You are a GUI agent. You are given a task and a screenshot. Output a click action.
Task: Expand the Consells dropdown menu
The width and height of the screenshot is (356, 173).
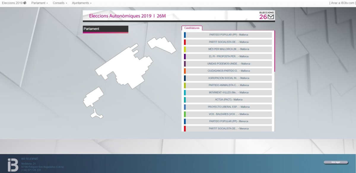[60, 3]
